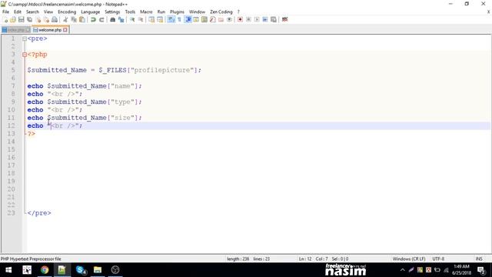Open the View menu
The image size is (492, 277).
pyautogui.click(x=48, y=12)
